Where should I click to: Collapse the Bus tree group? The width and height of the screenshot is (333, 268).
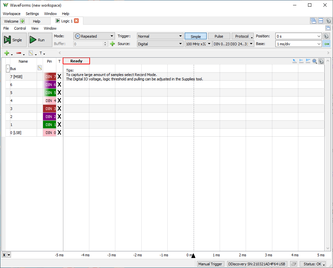click(8, 68)
